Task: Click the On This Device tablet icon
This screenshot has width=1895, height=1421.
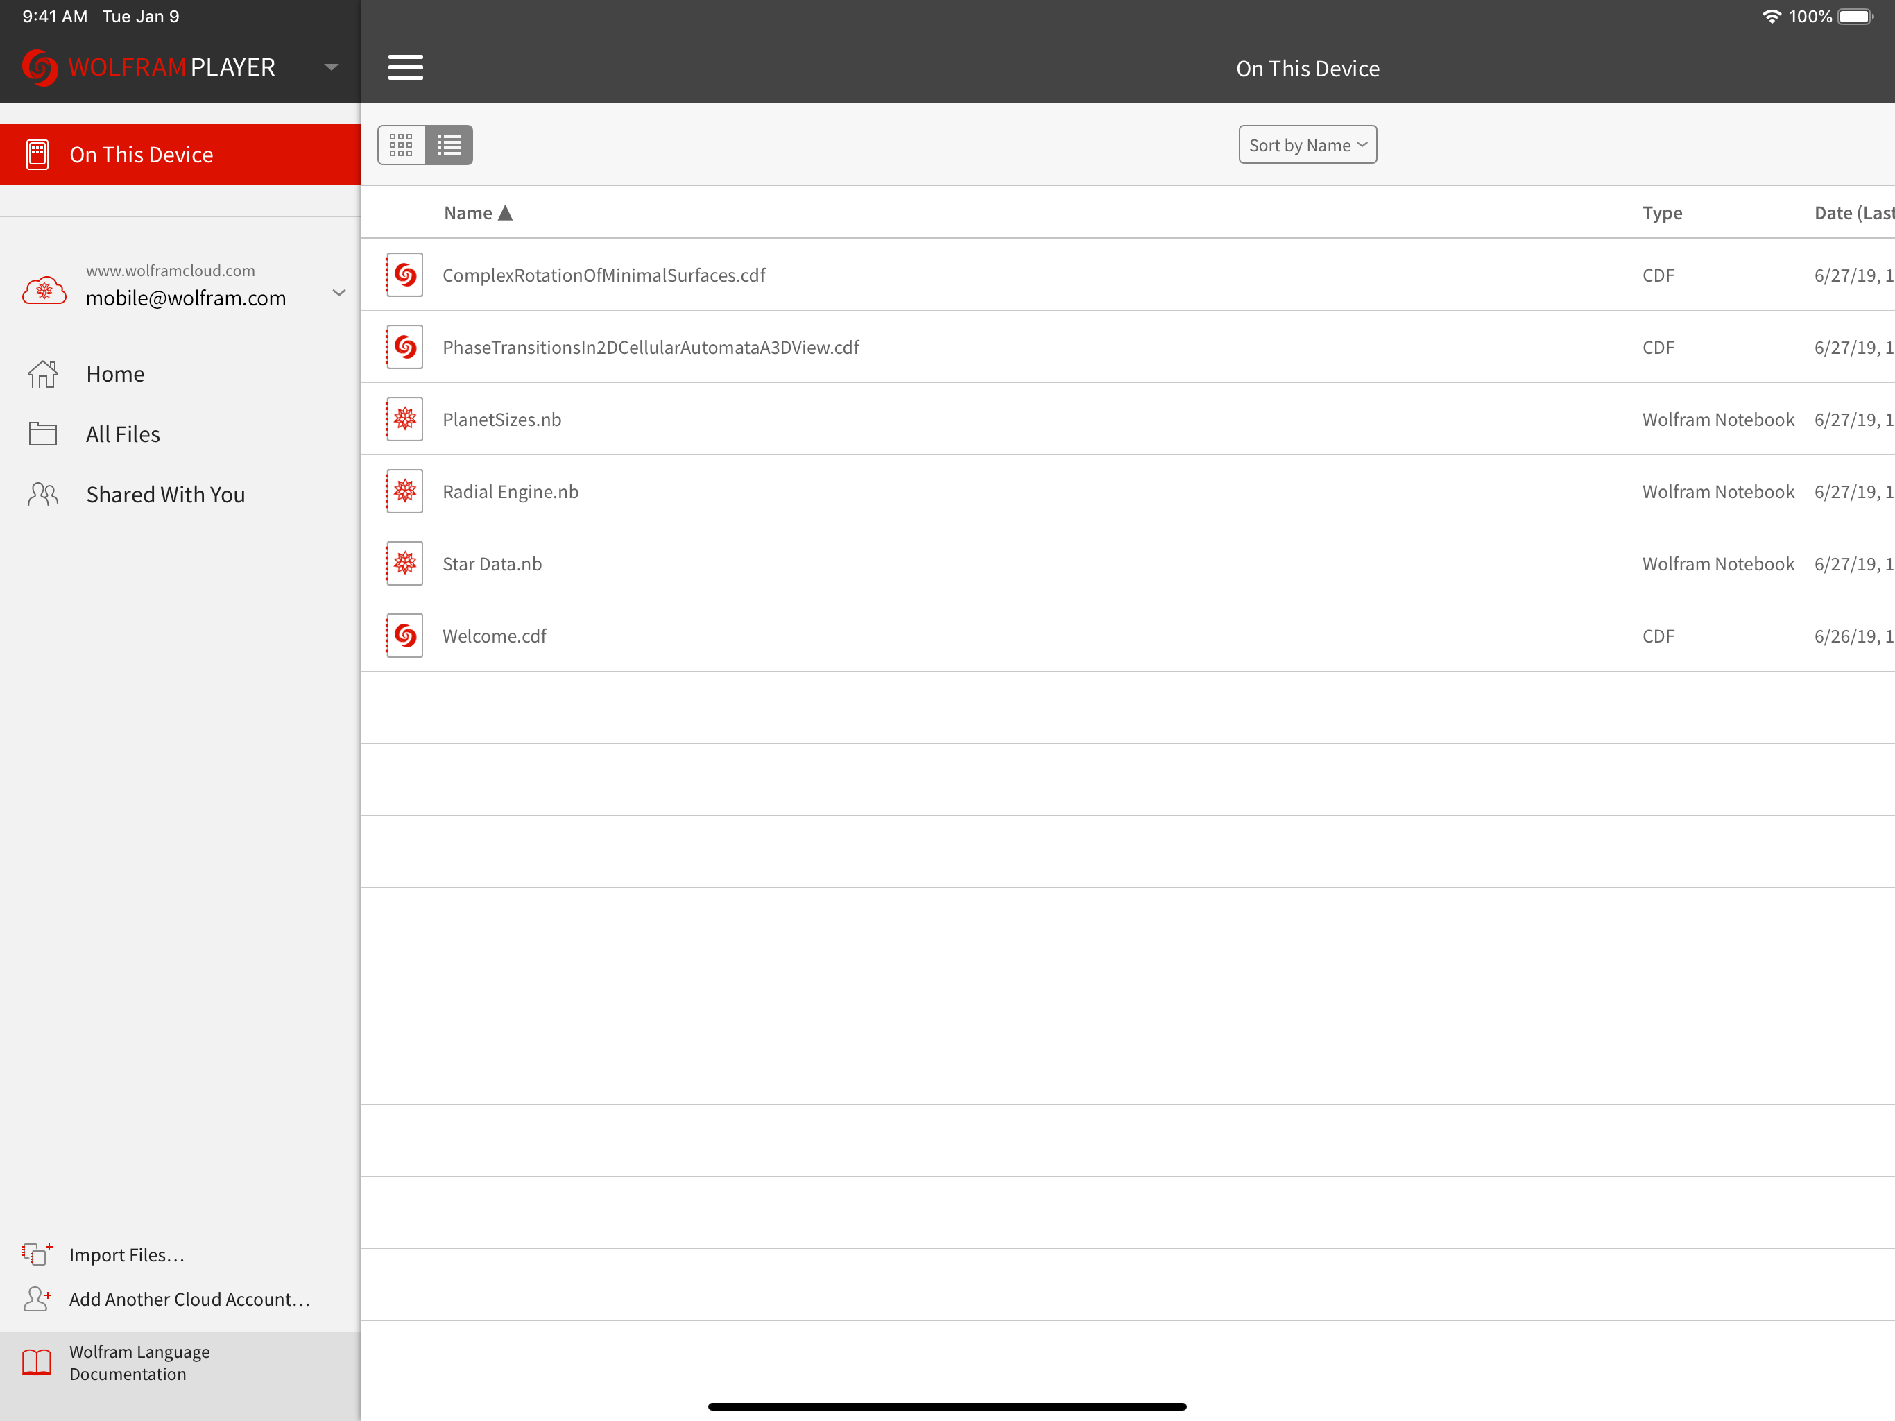Action: (x=37, y=154)
